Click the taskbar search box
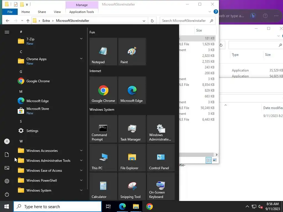The height and width of the screenshot is (212, 283). tap(57, 206)
